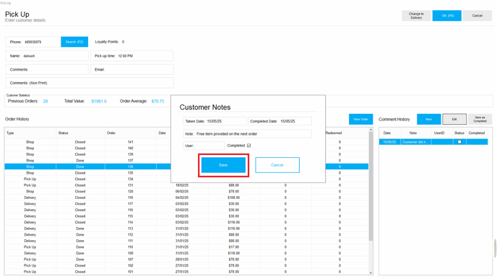Cancel the Customer Notes dialog
Screen dimensions: 497x279
[x=277, y=165]
